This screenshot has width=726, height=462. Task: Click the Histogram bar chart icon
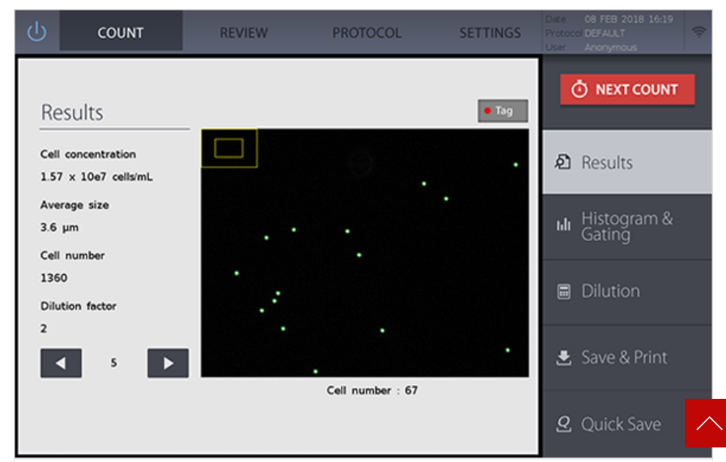click(563, 226)
